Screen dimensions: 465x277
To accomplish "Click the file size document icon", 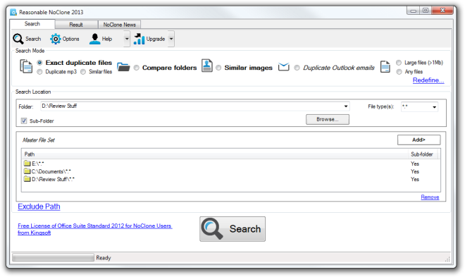I will tap(385, 66).
